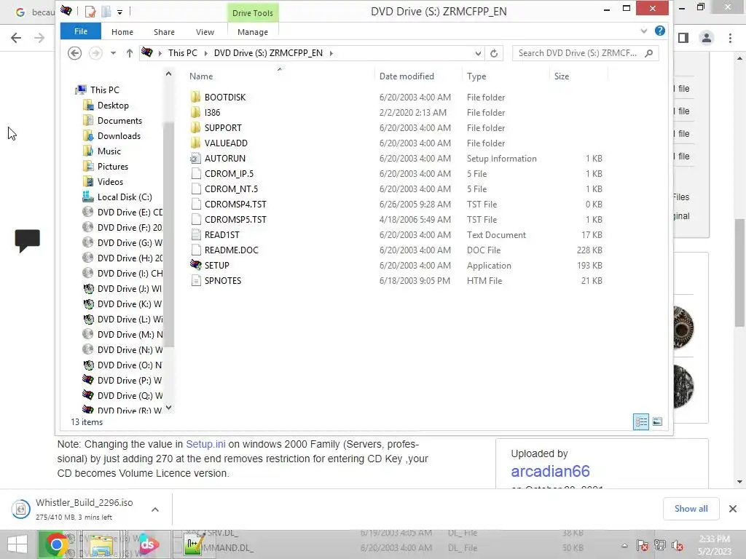Image resolution: width=746 pixels, height=559 pixels.
Task: Open the Quick Access Toolbar customize dropdown
Action: tap(120, 12)
